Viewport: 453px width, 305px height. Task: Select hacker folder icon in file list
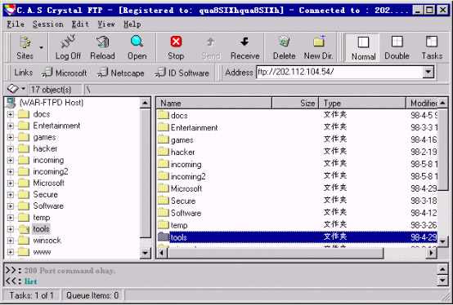(x=164, y=152)
